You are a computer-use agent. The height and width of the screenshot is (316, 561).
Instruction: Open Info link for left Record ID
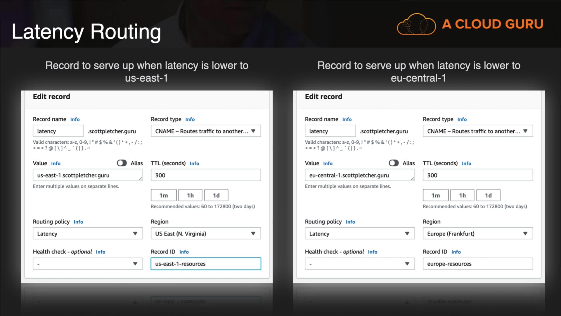pos(184,252)
